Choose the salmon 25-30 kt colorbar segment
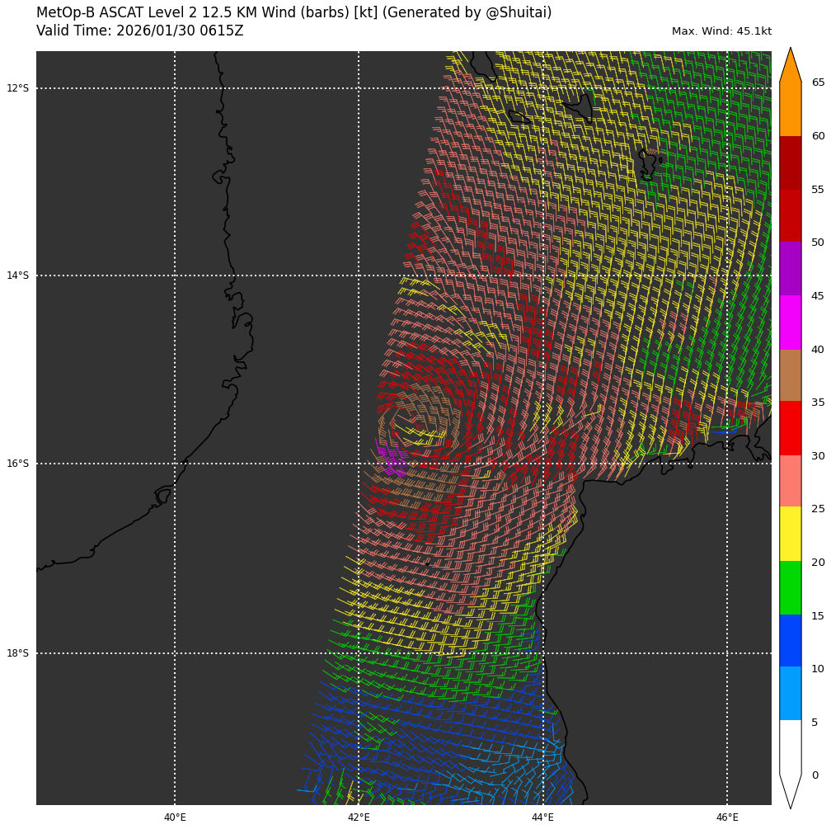 [790, 481]
